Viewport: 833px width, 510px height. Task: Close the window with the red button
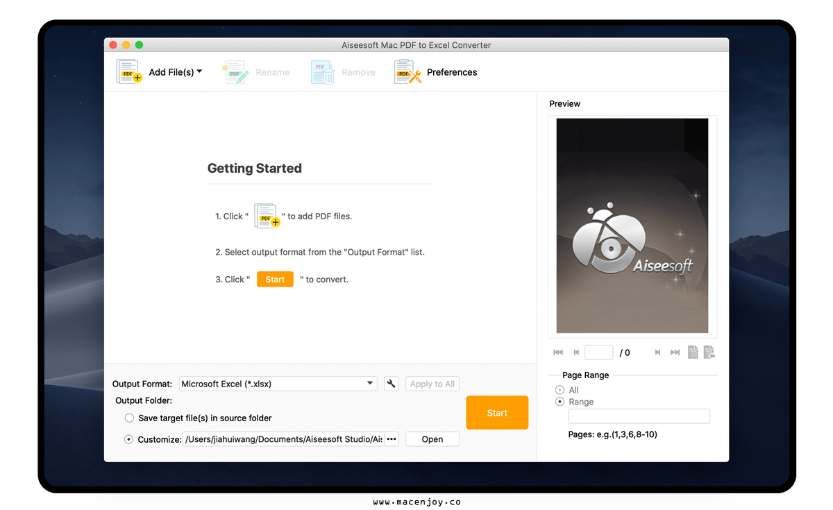[113, 45]
